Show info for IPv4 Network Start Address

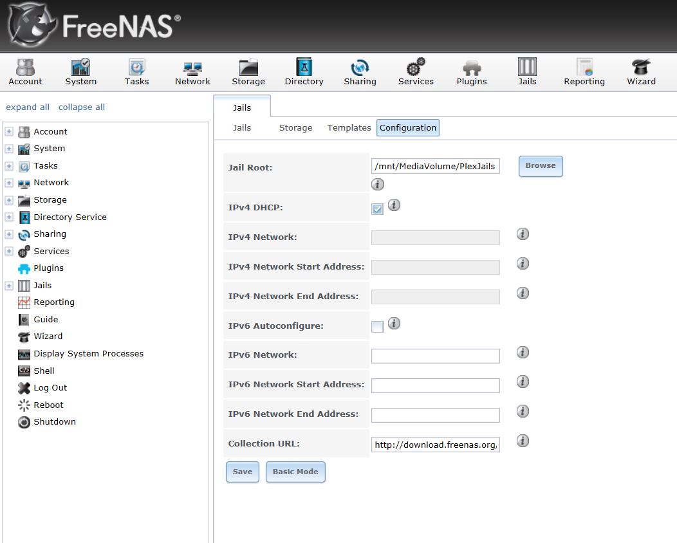click(x=523, y=263)
